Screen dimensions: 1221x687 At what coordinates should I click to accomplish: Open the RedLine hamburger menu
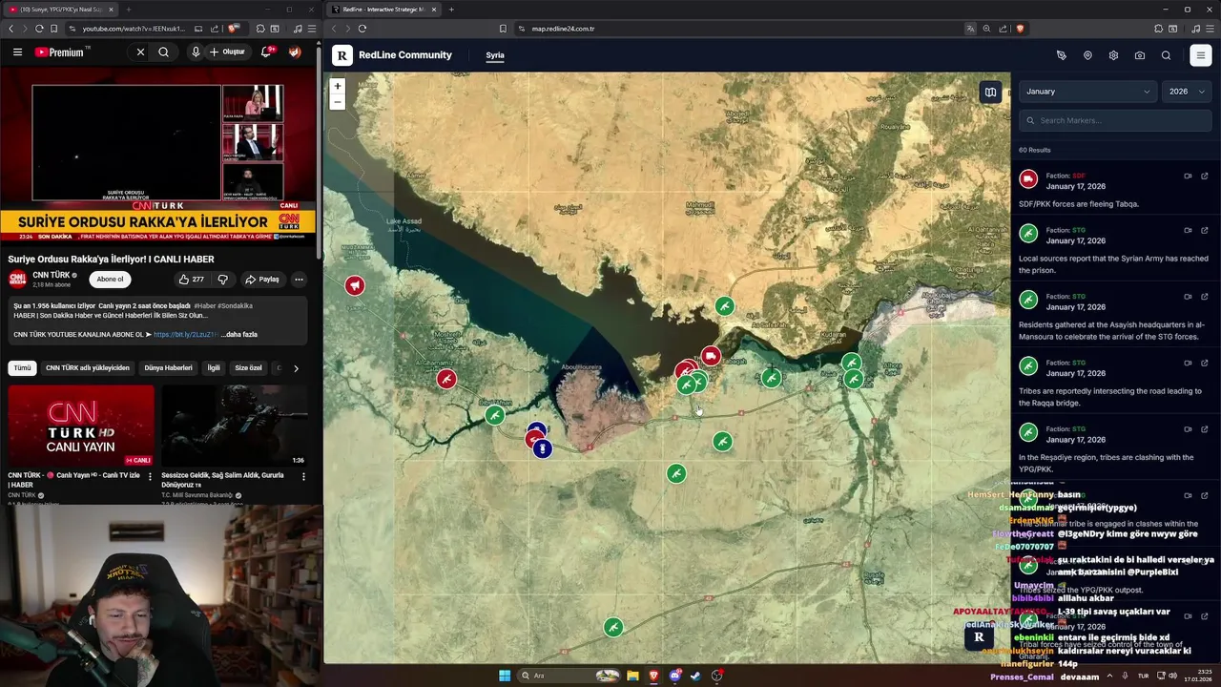[x=1201, y=55]
